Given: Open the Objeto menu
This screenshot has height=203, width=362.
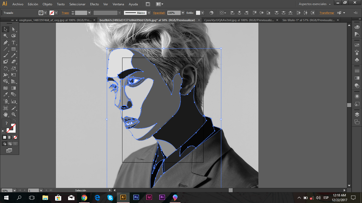Looking at the screenshot, I should 47,4.
